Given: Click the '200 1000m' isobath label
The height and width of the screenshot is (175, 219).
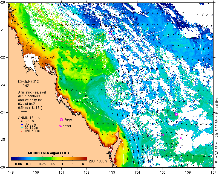Looking at the screenshot, I should click(98, 161).
